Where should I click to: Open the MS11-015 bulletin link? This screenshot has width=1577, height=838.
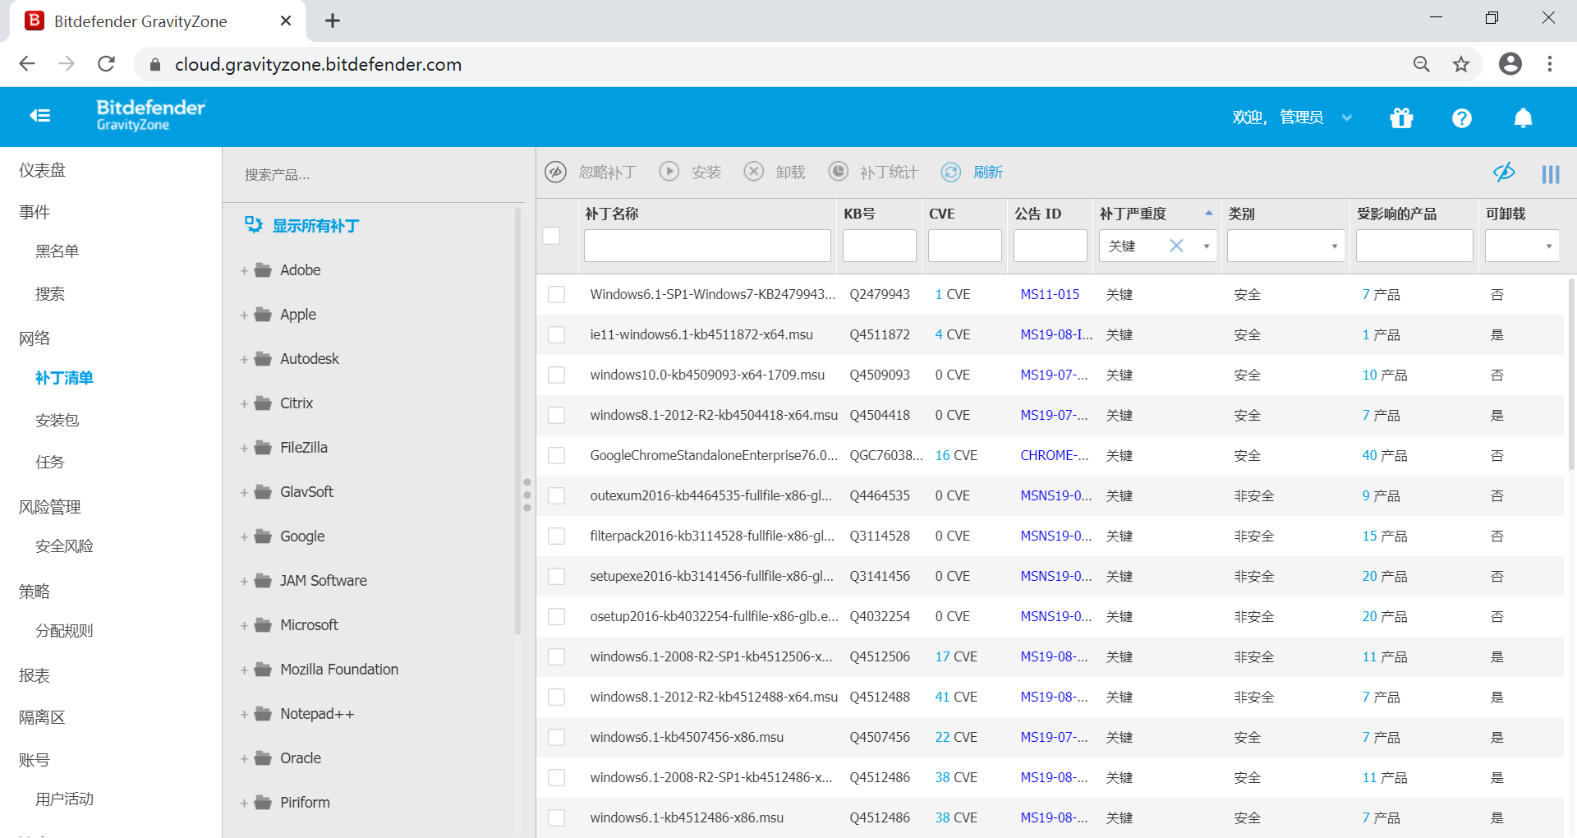(1050, 294)
